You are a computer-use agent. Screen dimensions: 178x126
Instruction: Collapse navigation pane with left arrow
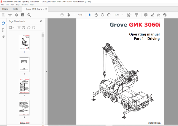[46, 72]
